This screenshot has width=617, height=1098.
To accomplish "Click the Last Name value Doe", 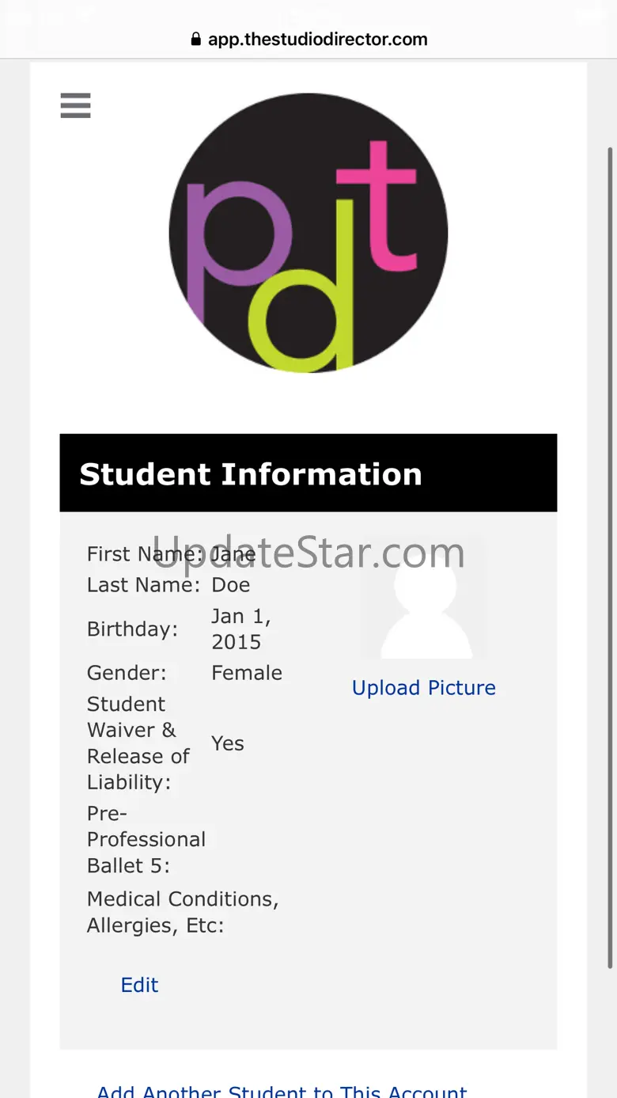I will (231, 585).
